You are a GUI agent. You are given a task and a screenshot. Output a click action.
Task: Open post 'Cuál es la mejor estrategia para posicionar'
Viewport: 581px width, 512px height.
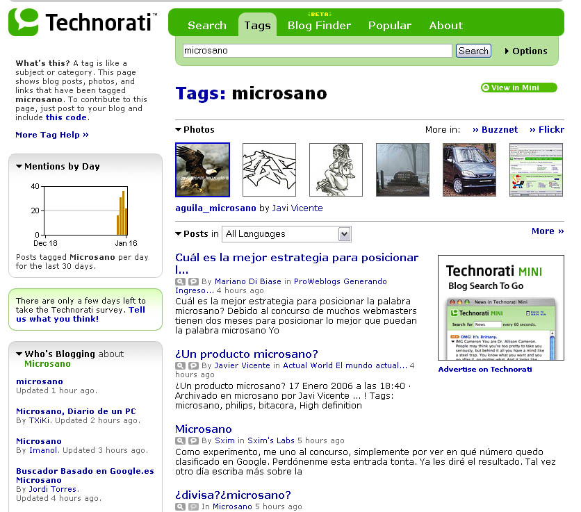click(297, 263)
